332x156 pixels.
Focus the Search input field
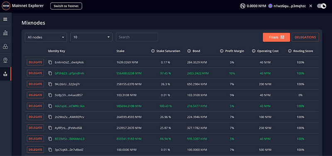137,37
